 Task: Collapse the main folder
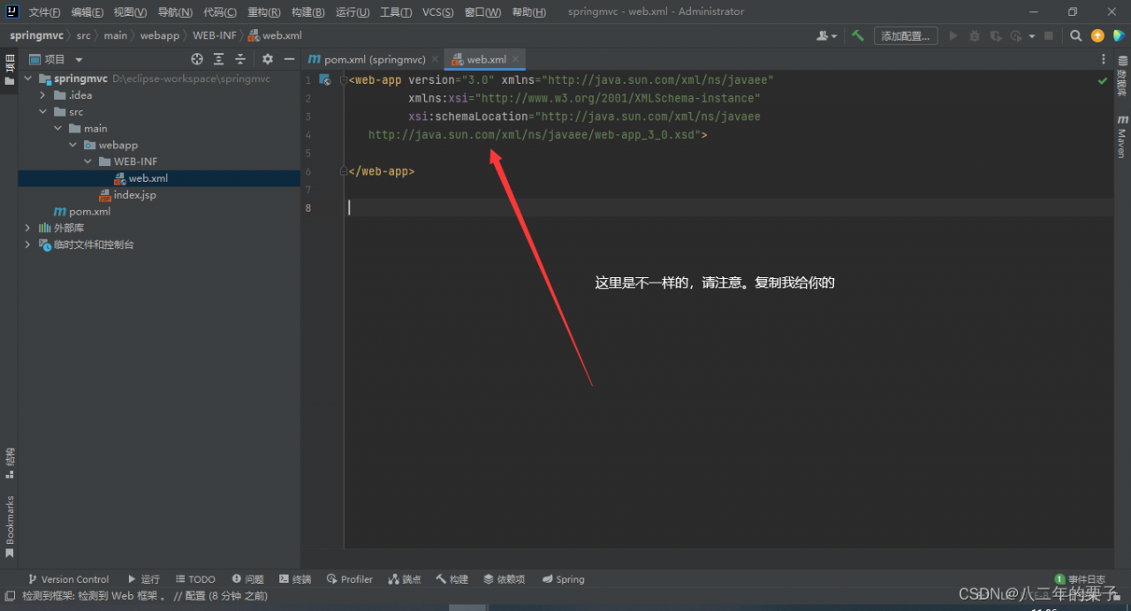[x=57, y=129]
